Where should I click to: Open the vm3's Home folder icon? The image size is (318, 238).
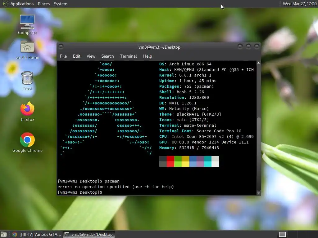(27, 50)
